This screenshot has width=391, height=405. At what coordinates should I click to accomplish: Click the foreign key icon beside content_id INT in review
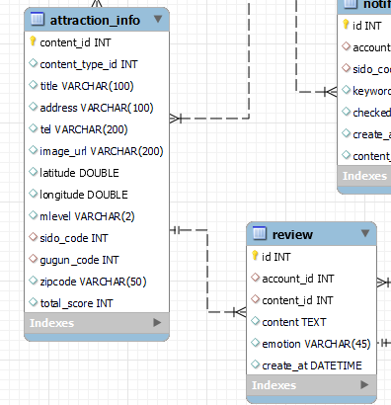[x=255, y=299]
